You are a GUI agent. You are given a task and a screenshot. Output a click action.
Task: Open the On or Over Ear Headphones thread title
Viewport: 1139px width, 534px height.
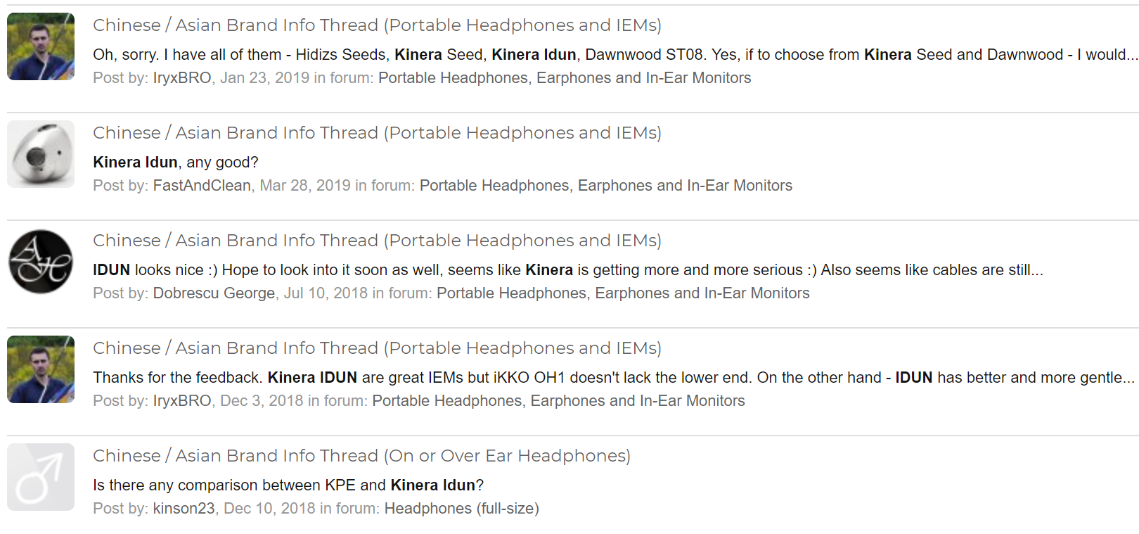361,456
